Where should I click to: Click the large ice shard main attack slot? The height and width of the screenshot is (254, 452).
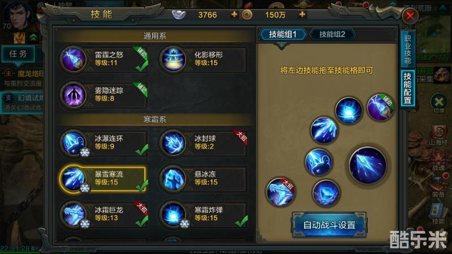click(x=368, y=165)
